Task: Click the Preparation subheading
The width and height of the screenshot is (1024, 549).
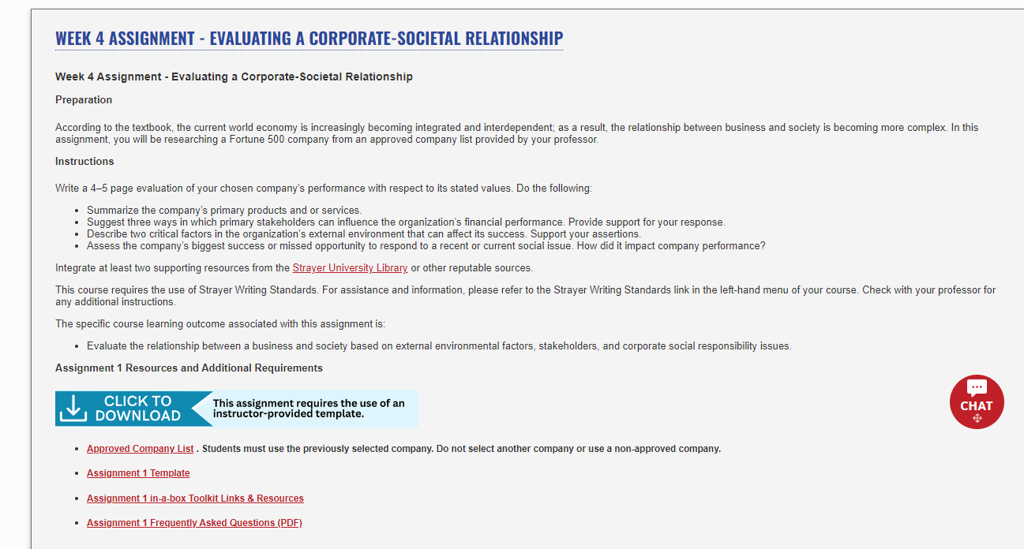Action: click(84, 100)
